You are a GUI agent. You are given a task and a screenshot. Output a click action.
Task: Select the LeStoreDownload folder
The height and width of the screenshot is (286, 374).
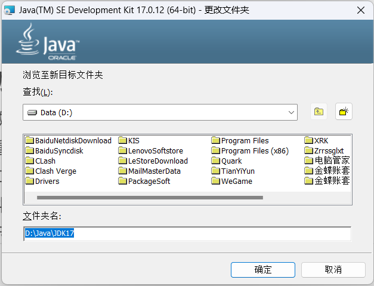[153, 161]
